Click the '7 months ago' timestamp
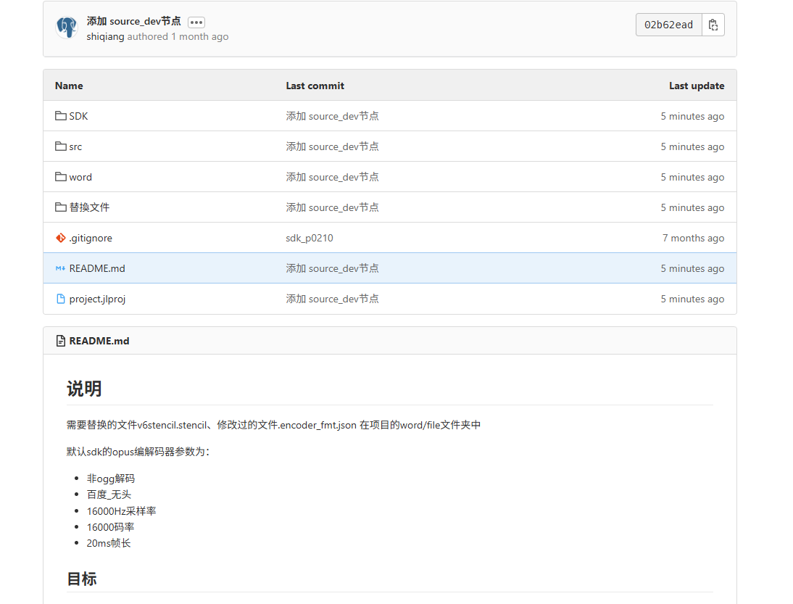The height and width of the screenshot is (604, 793). tap(694, 239)
